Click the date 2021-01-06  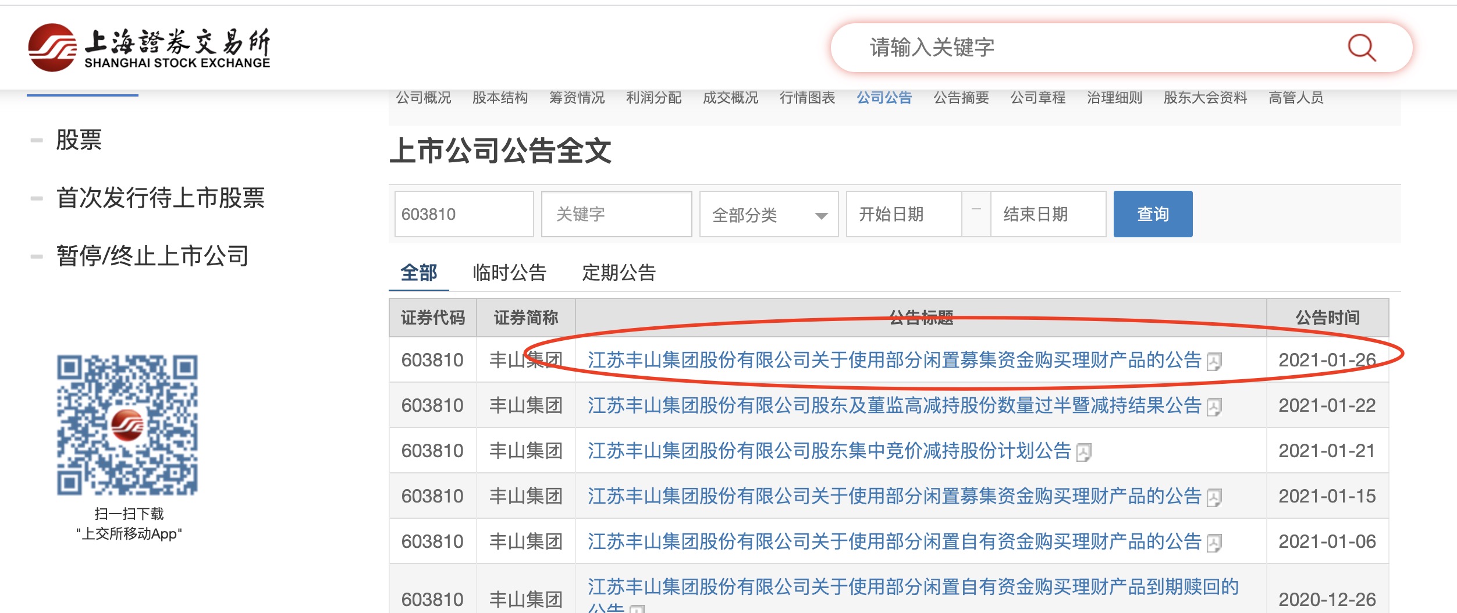(1327, 542)
